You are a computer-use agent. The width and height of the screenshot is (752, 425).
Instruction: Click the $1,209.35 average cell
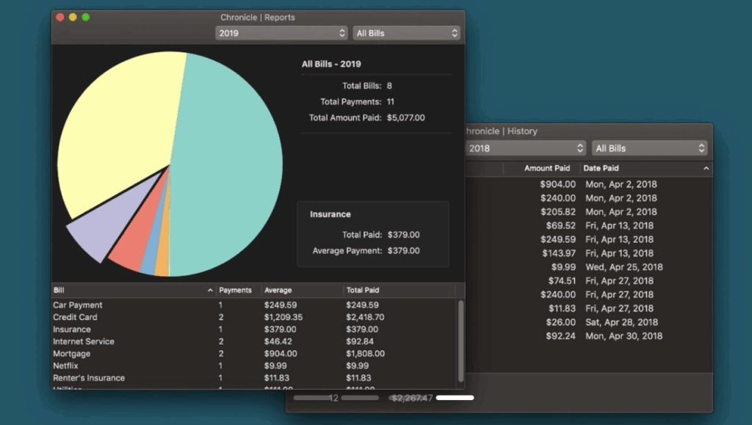(x=283, y=317)
